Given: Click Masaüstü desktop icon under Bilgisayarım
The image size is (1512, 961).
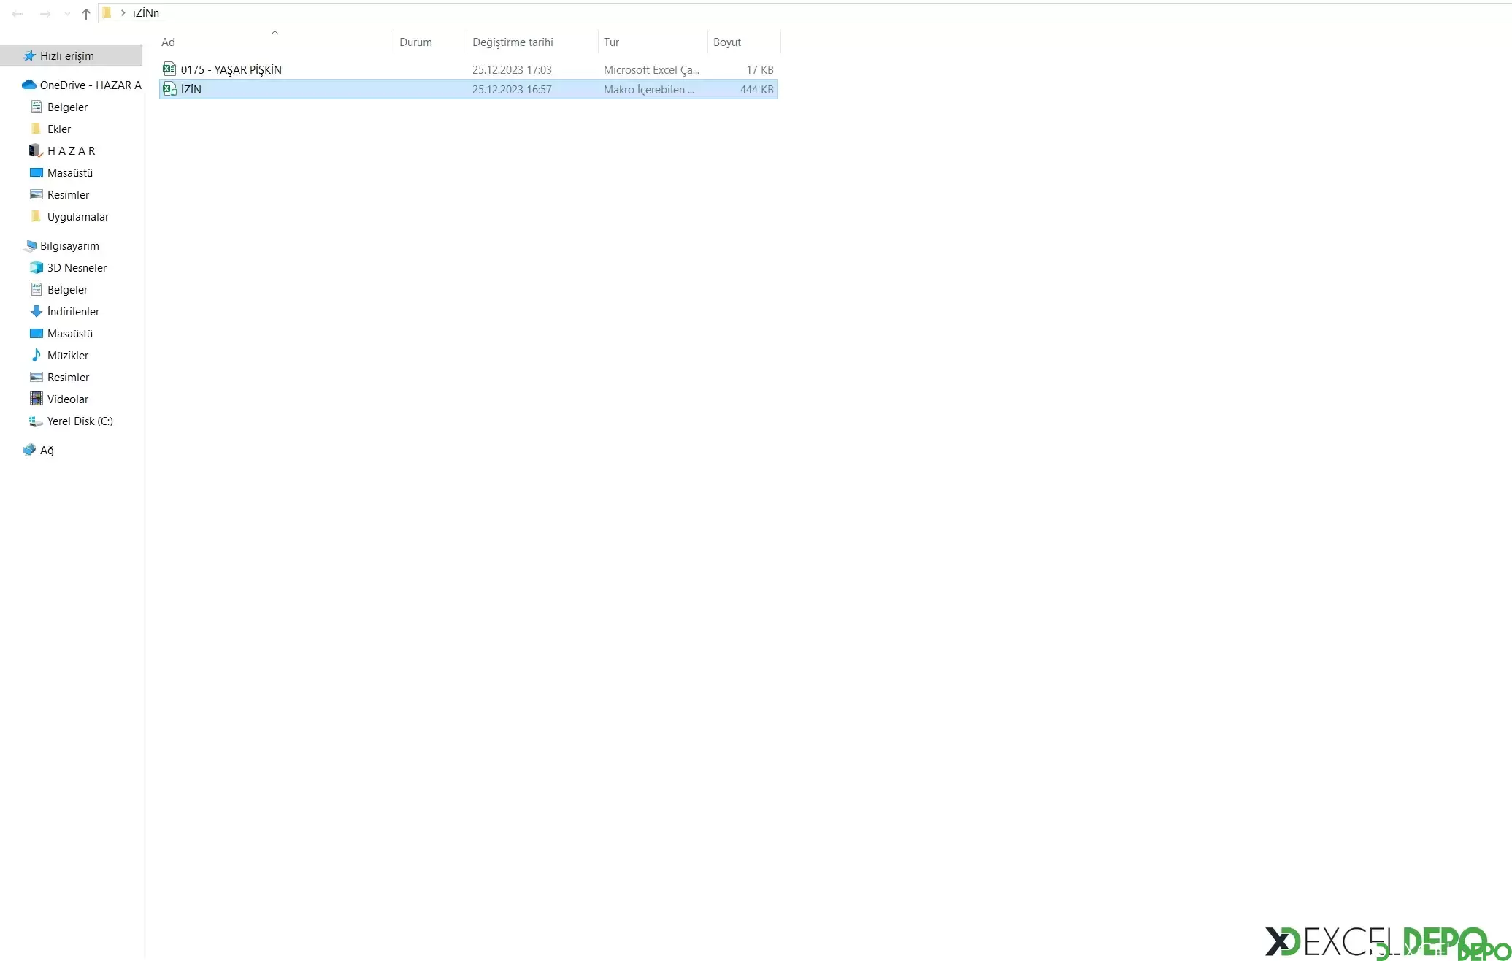Looking at the screenshot, I should click(x=36, y=333).
